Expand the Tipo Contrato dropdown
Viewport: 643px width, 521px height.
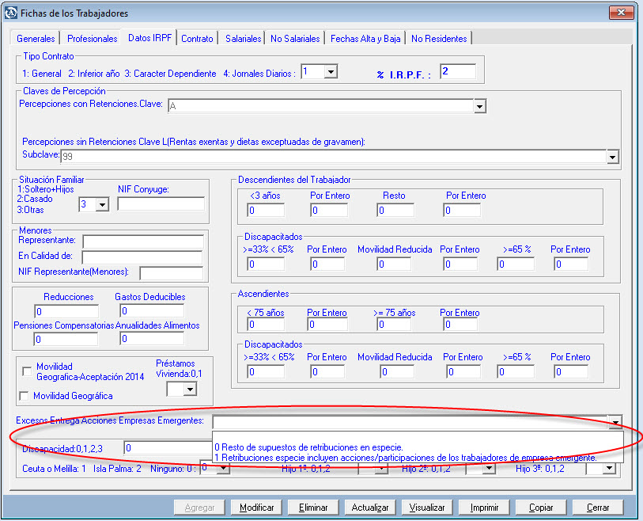click(x=331, y=72)
